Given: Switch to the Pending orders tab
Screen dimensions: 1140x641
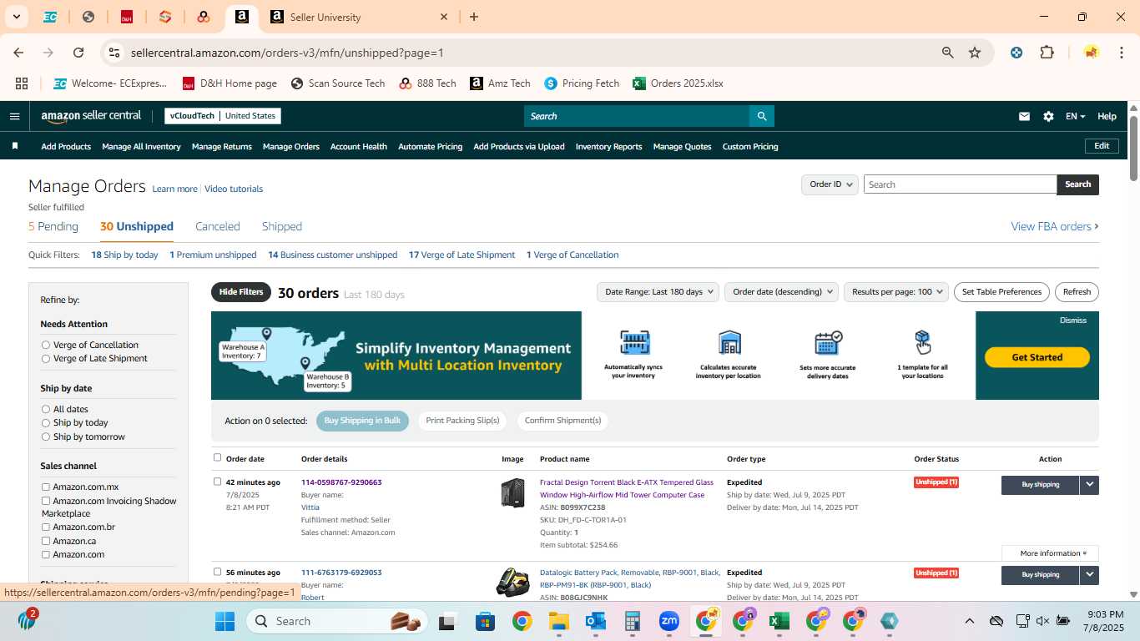Looking at the screenshot, I should (x=53, y=226).
